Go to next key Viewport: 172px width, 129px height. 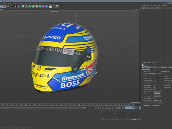110,107
